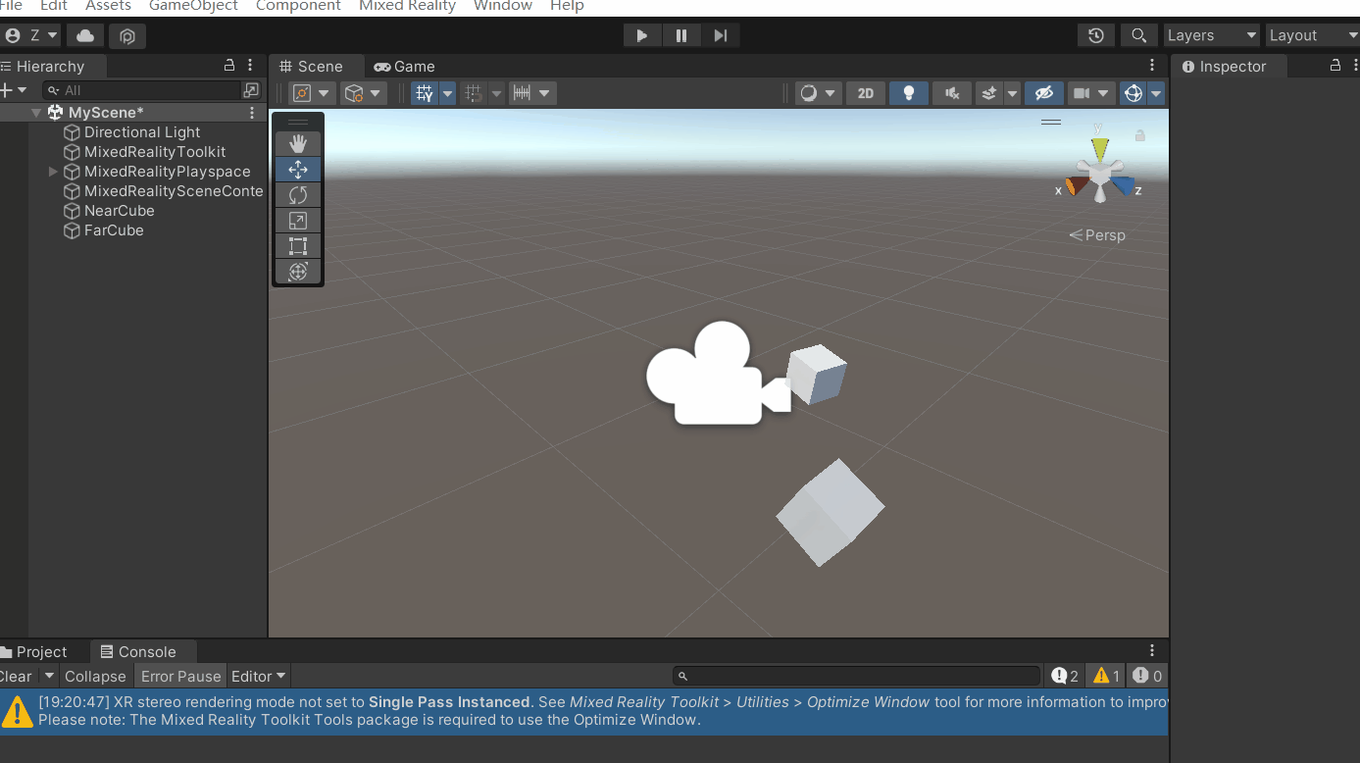Click the global search magnifier icon
The image size is (1360, 763).
coord(1138,35)
